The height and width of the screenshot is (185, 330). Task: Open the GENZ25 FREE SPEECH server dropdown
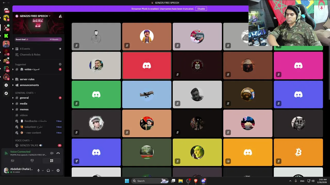pos(33,16)
